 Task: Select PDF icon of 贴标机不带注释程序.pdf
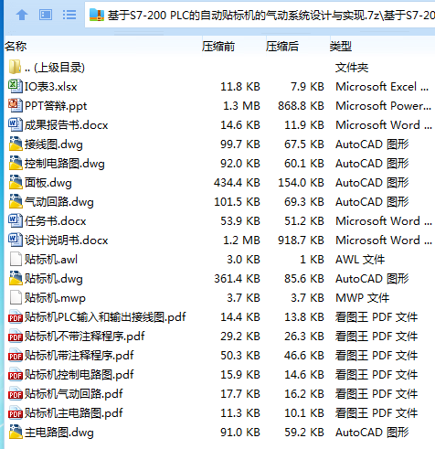(x=16, y=337)
